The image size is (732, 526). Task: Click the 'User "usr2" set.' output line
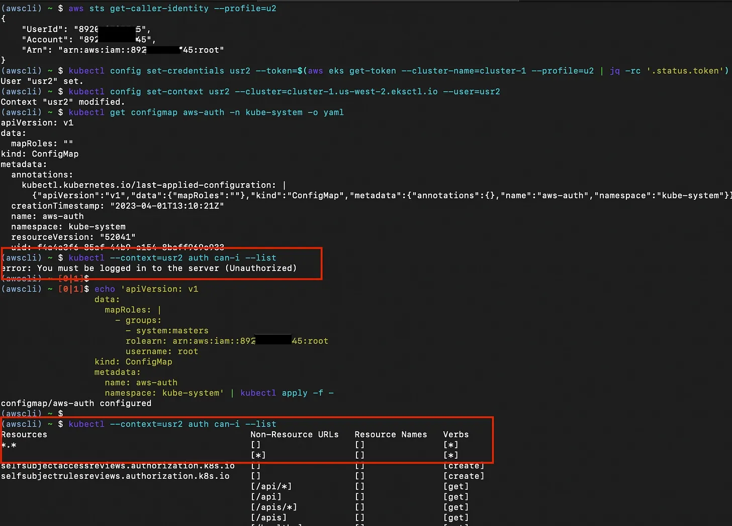42,81
